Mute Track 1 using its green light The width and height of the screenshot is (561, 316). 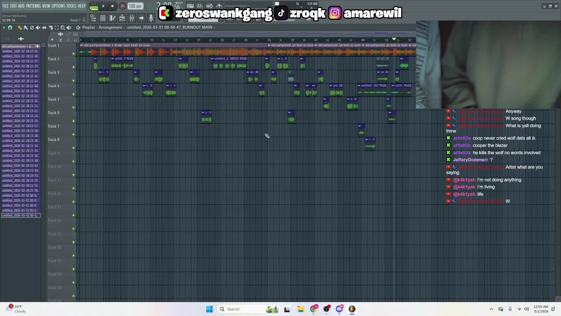pyautogui.click(x=74, y=54)
